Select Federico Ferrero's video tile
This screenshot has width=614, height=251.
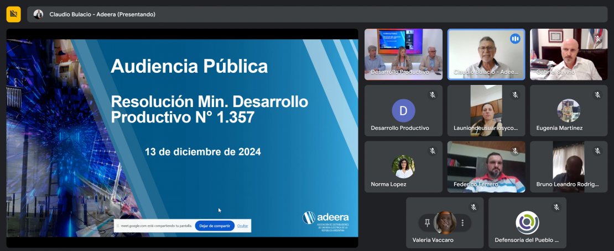486,167
